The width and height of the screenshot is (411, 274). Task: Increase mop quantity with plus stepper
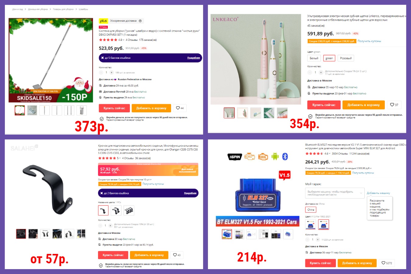112,72
